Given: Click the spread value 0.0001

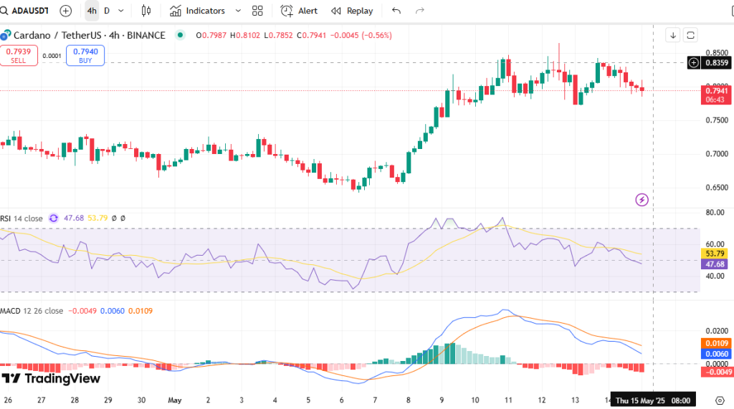Looking at the screenshot, I should pyautogui.click(x=52, y=56).
